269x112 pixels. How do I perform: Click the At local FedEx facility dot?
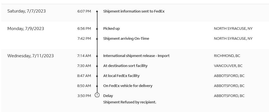coord(97,76)
